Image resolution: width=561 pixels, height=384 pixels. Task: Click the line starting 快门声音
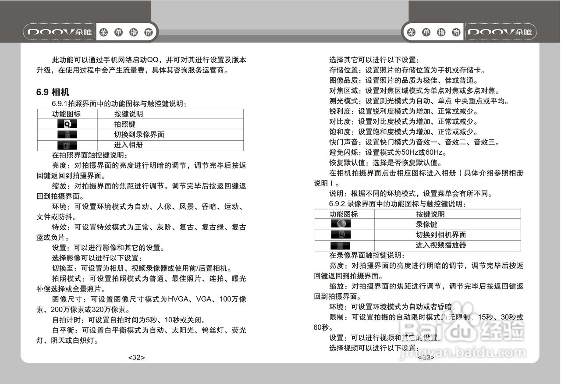[x=414, y=142]
